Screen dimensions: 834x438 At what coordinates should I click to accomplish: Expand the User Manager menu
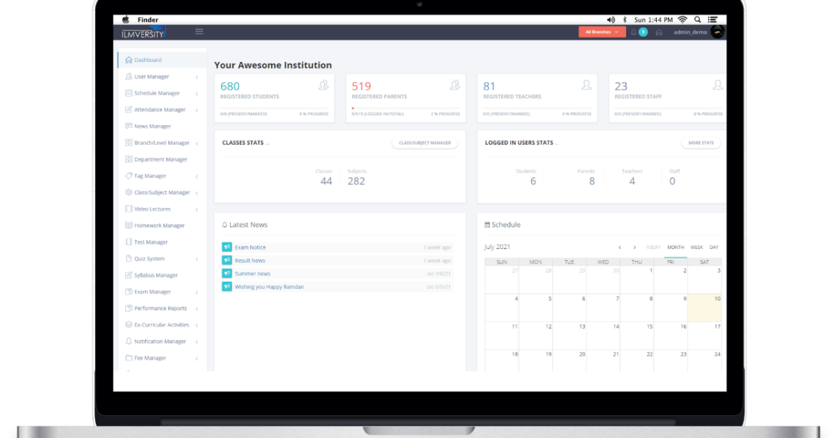149,76
